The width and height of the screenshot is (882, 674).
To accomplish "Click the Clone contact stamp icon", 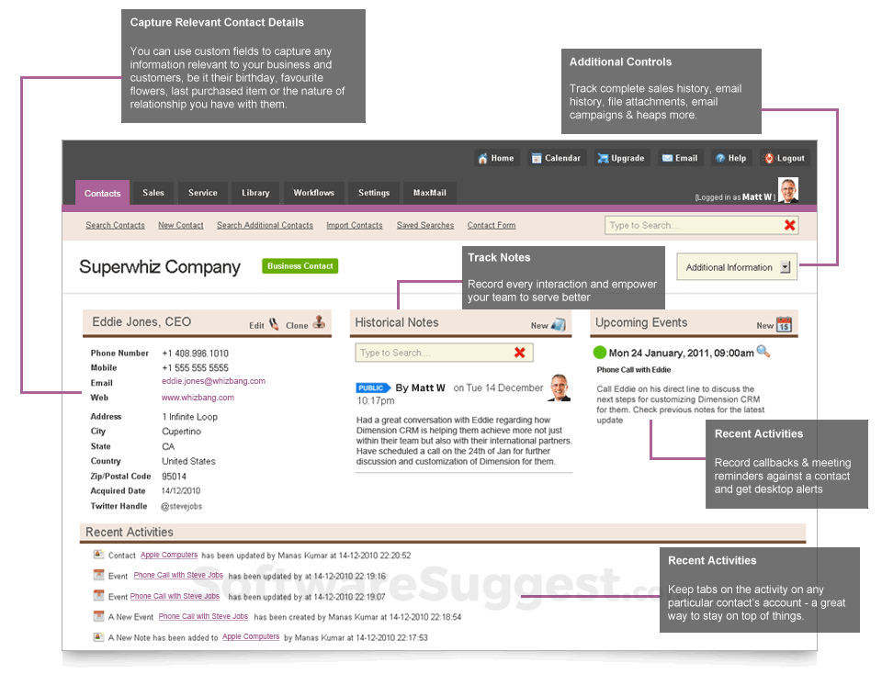I will (319, 323).
